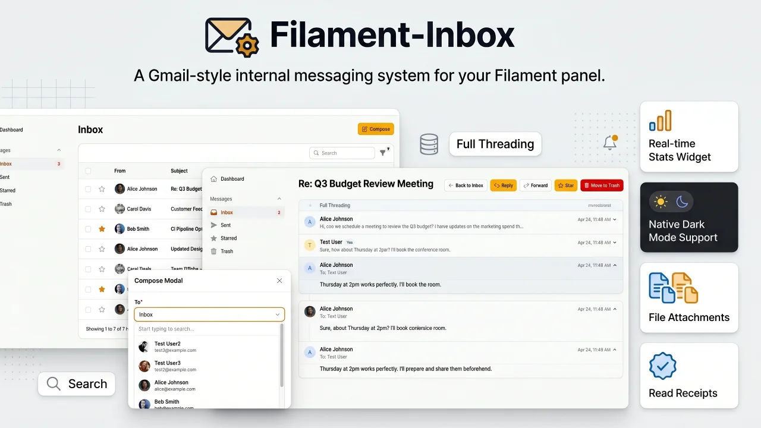Open the To recipient dropdown in Compose Modal

pyautogui.click(x=209, y=314)
